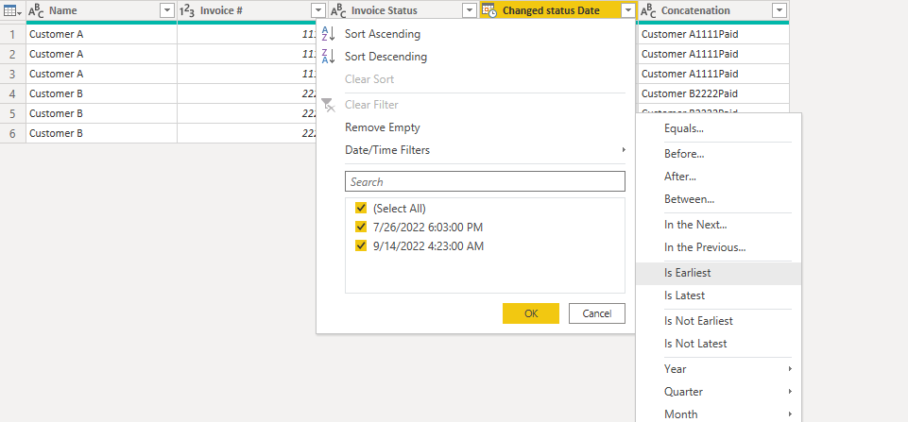
Task: Click the filter Search field
Action: [x=486, y=181]
